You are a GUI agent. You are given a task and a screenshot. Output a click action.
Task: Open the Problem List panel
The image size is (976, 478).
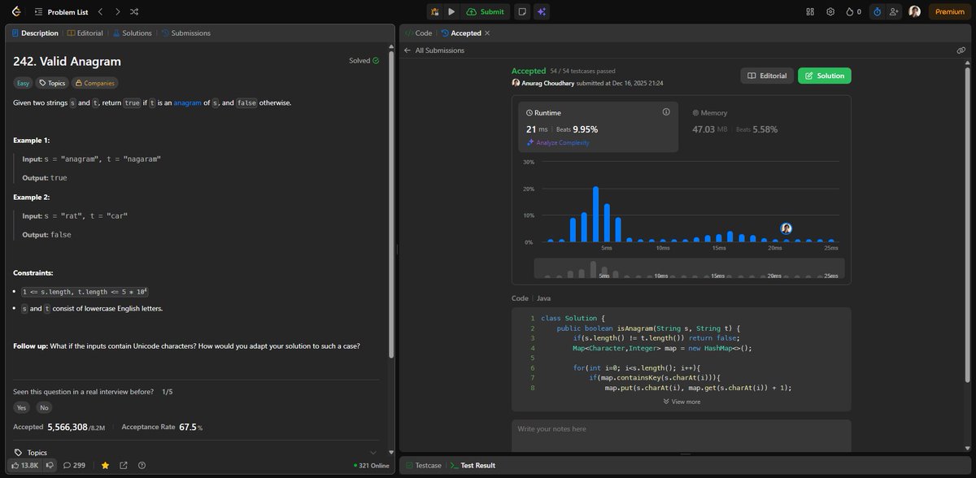[61, 11]
